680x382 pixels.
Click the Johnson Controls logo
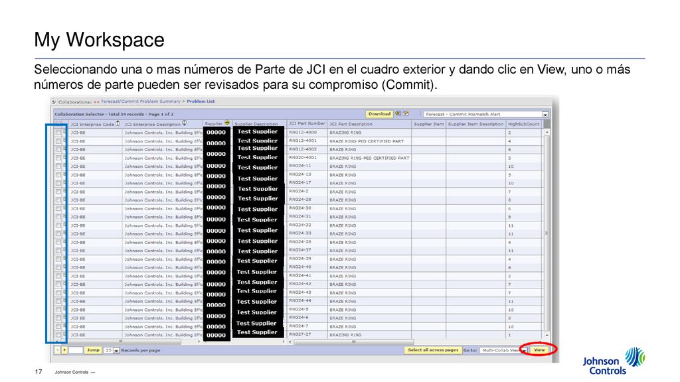(614, 361)
